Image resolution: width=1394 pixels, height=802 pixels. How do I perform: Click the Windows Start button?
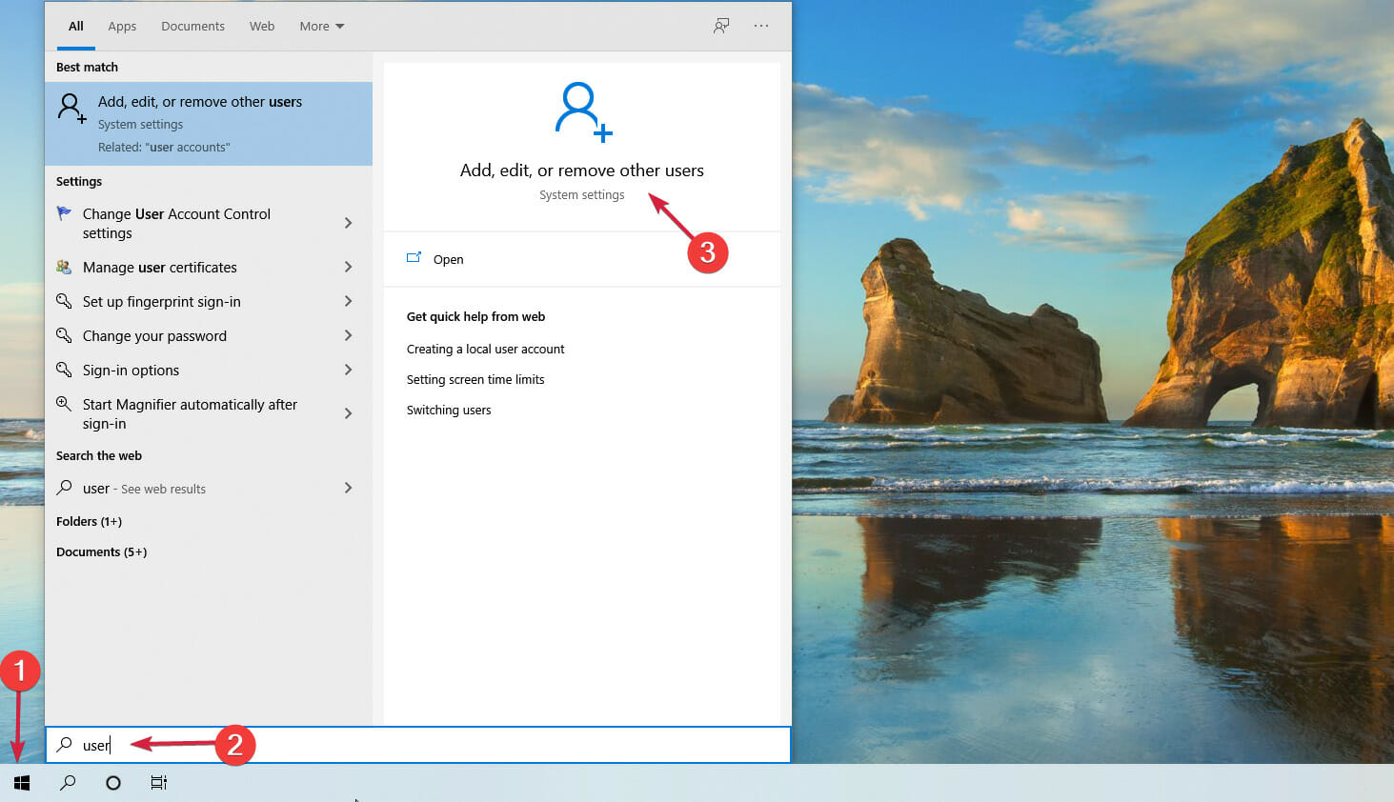pyautogui.click(x=22, y=783)
